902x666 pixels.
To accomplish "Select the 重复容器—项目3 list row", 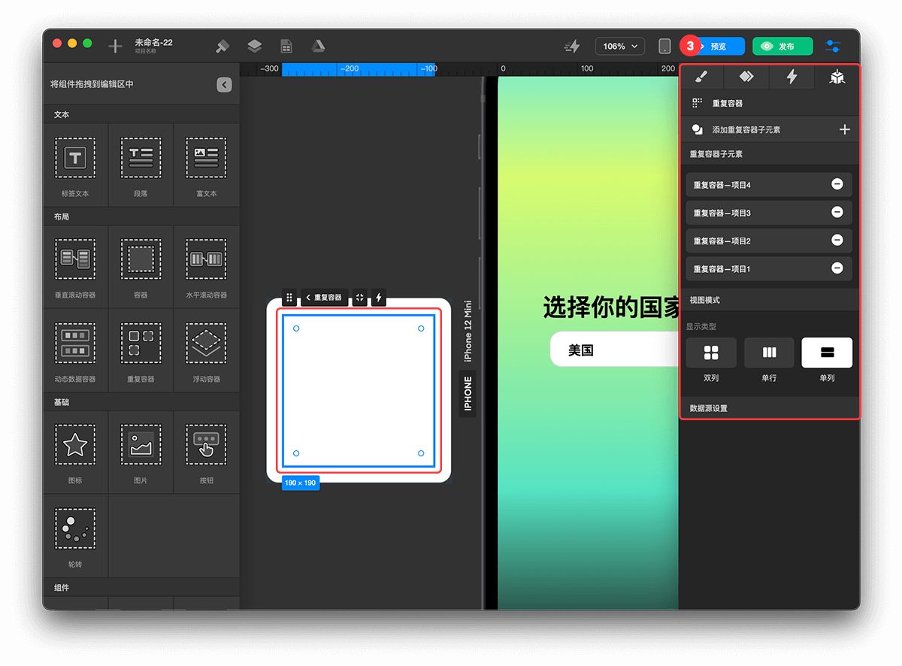I will pos(769,213).
